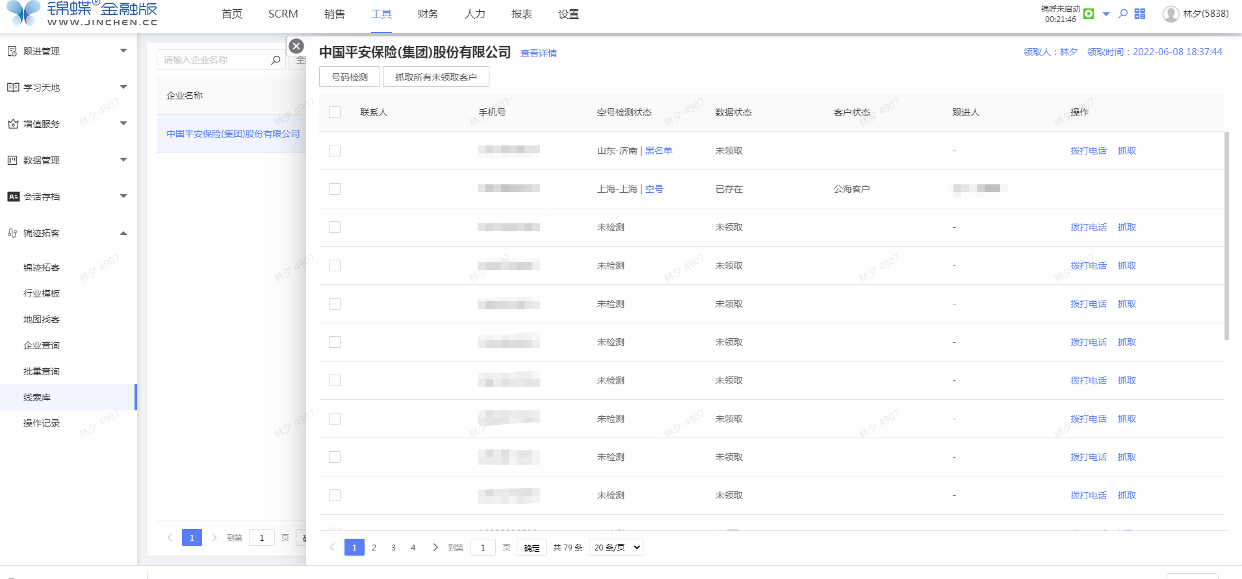Expand 学习天地 menu arrow

123,87
